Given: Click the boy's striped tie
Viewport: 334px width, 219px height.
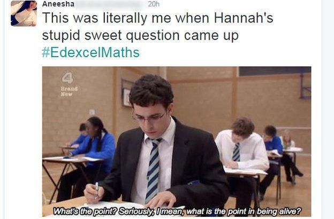Looking at the screenshot, I should coord(154,170).
